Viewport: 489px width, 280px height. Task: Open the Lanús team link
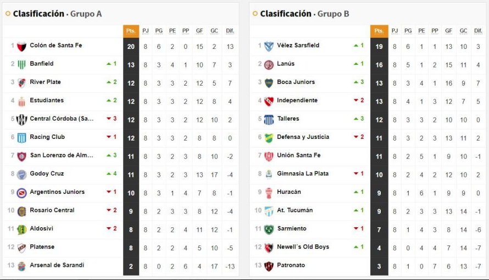point(286,64)
